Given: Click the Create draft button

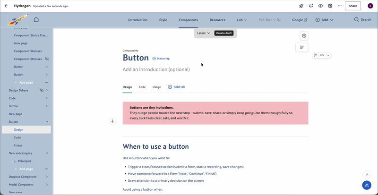Looking at the screenshot, I should 223,33.
